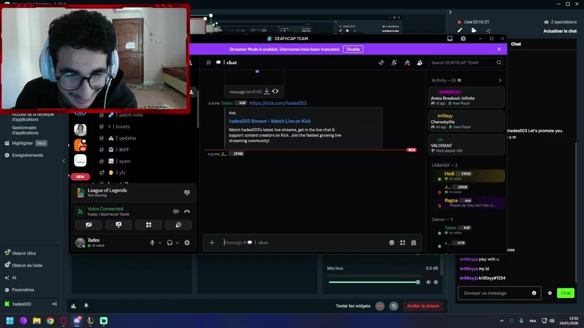584x328 pixels.
Task: Share stream icon in Streamlabs
Action: pos(488,31)
